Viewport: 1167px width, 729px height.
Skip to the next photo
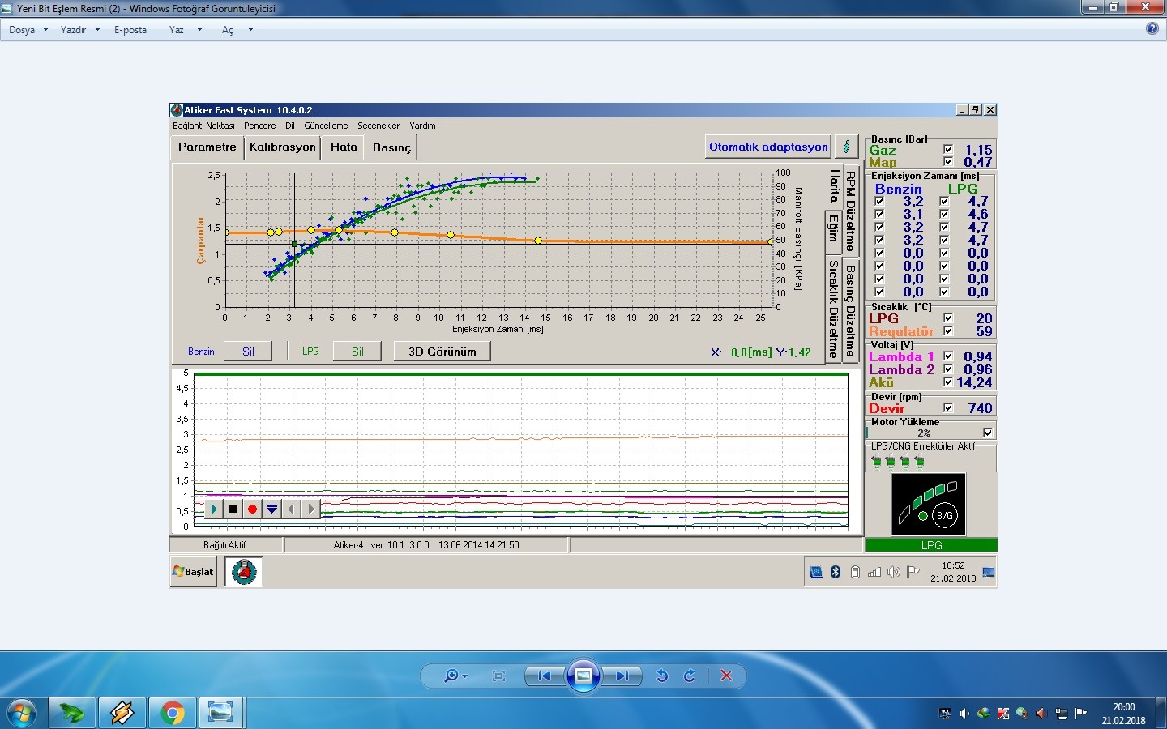[x=622, y=676]
